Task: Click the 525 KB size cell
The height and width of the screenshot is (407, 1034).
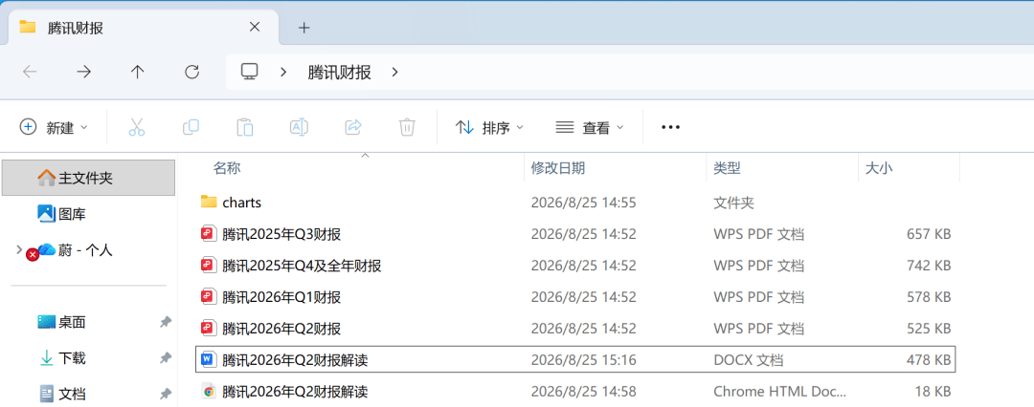Action: point(929,328)
